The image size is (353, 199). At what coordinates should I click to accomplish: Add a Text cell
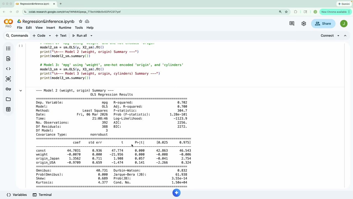[61, 36]
